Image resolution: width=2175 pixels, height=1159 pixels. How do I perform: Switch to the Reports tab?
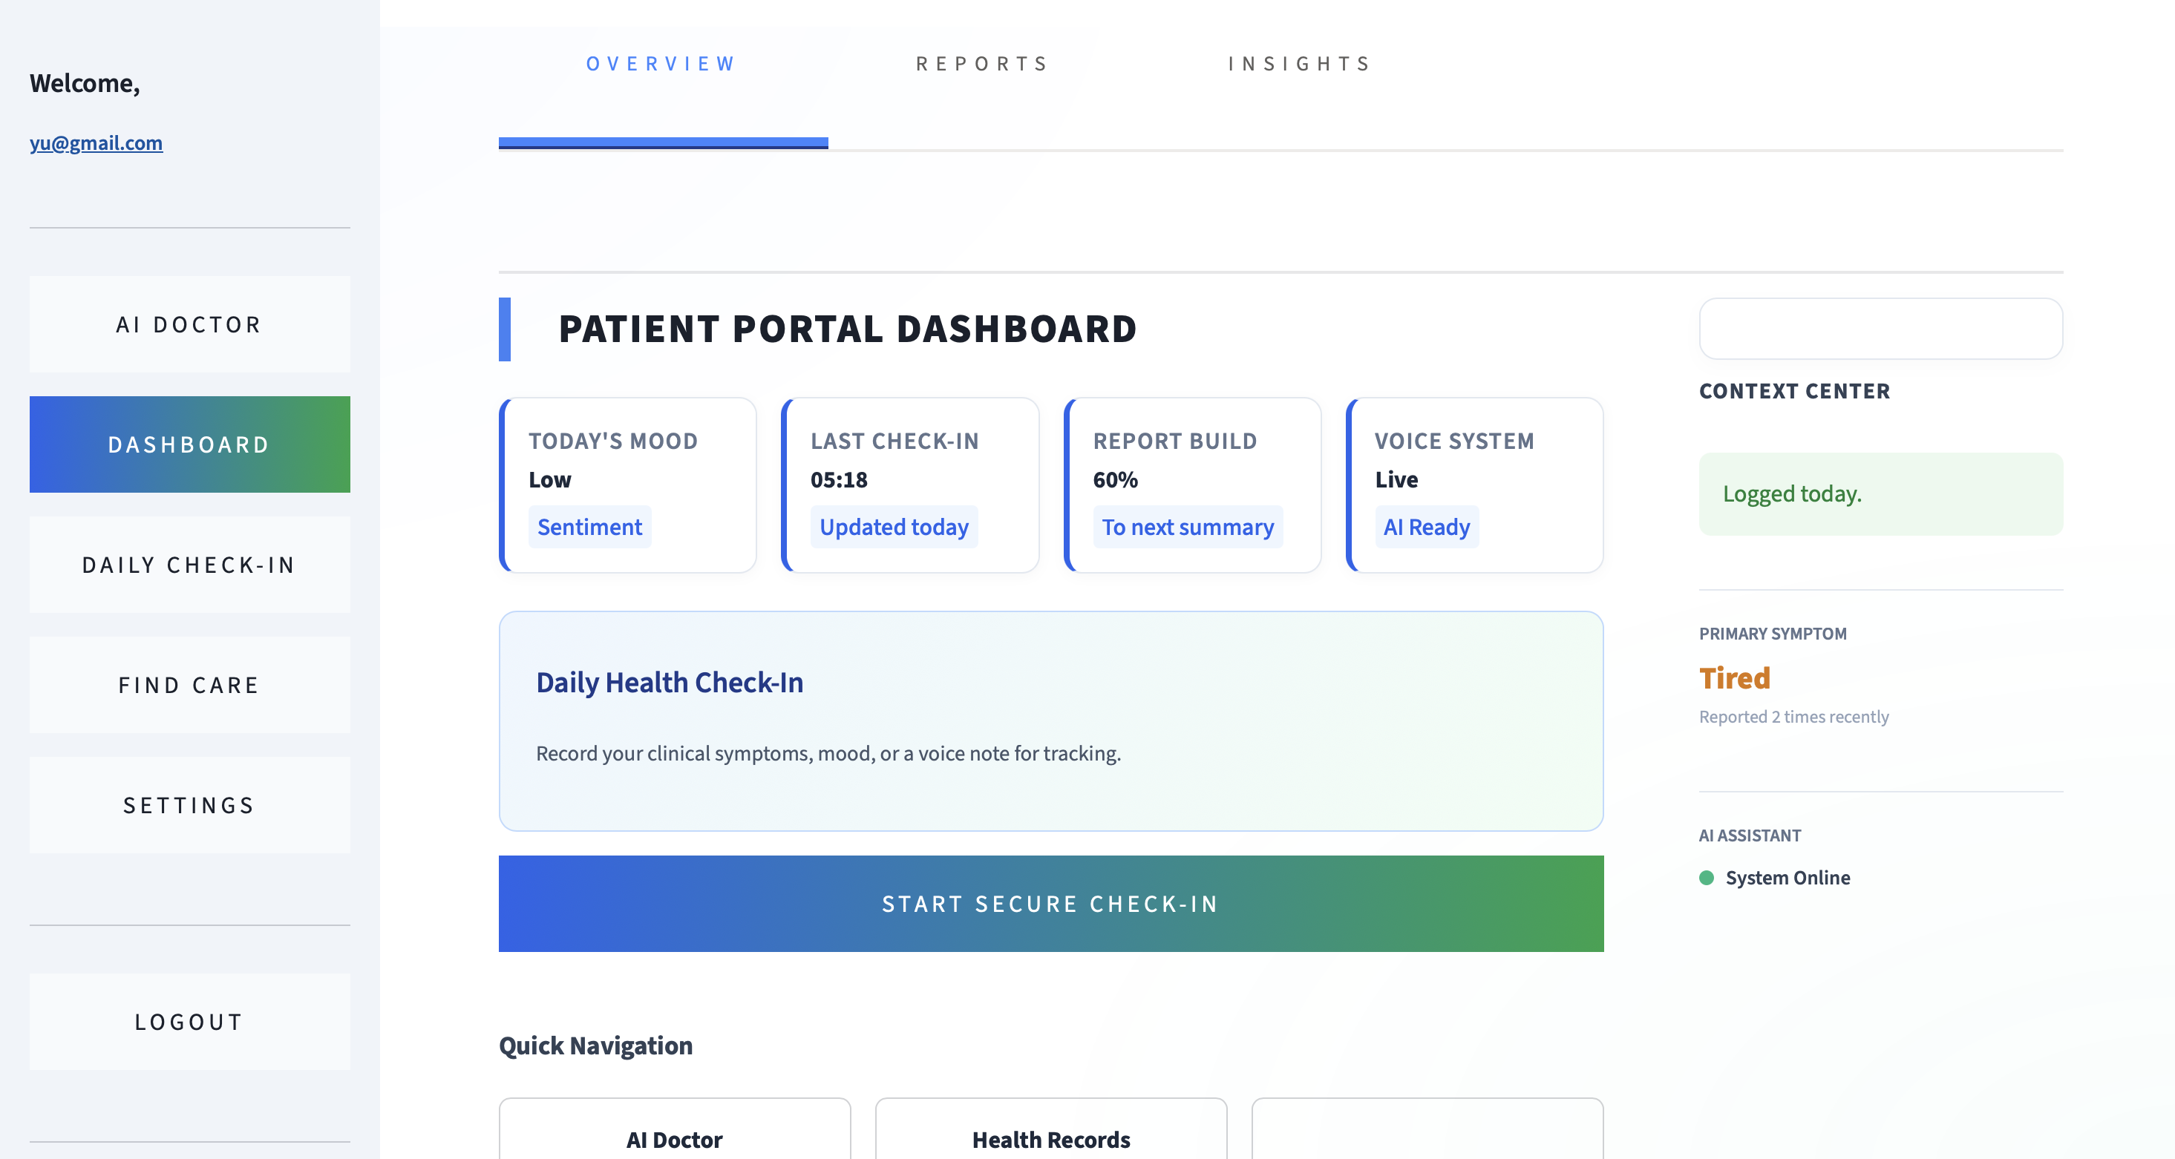click(983, 64)
